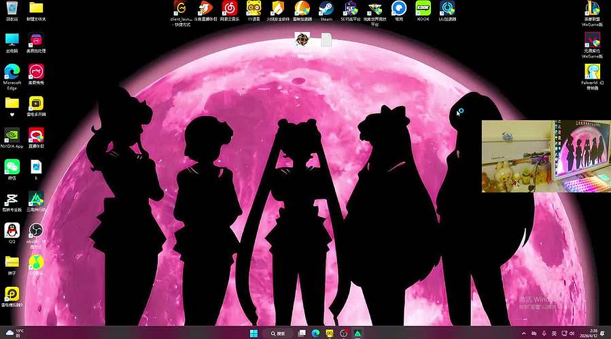Select the NVIDIA App desktop icon
This screenshot has width=611, height=339.
click(x=12, y=134)
